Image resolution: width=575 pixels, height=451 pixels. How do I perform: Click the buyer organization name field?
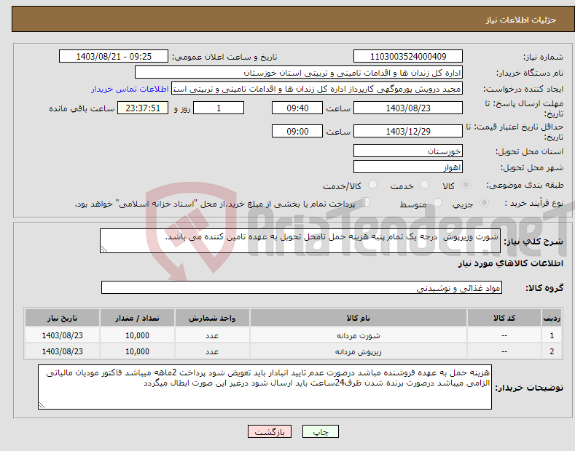click(x=299, y=73)
